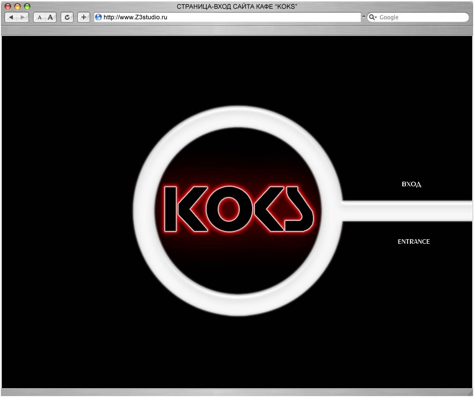Screen dimensions: 474x397
Task: Click the window resize grip at bottom right
Action: click(x=470, y=393)
